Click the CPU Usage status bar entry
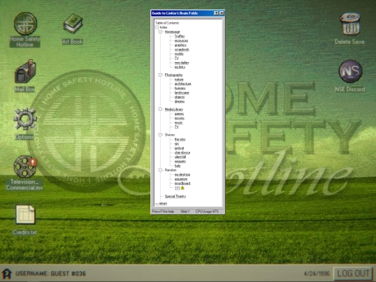This screenshot has height=282, width=376. pos(210,212)
